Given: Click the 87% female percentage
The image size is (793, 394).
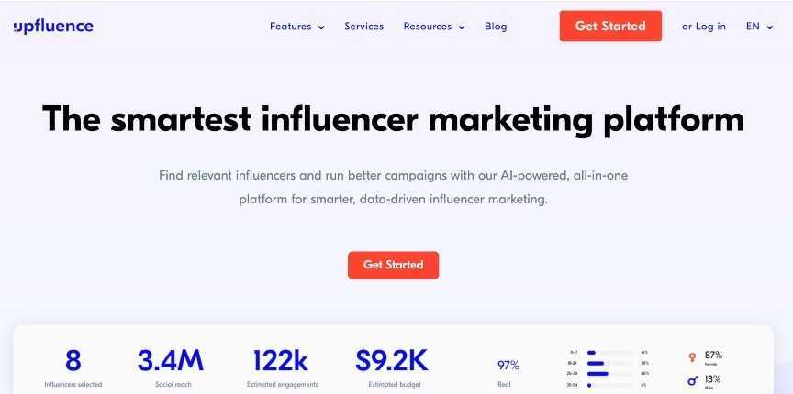Looking at the screenshot, I should click(713, 355).
